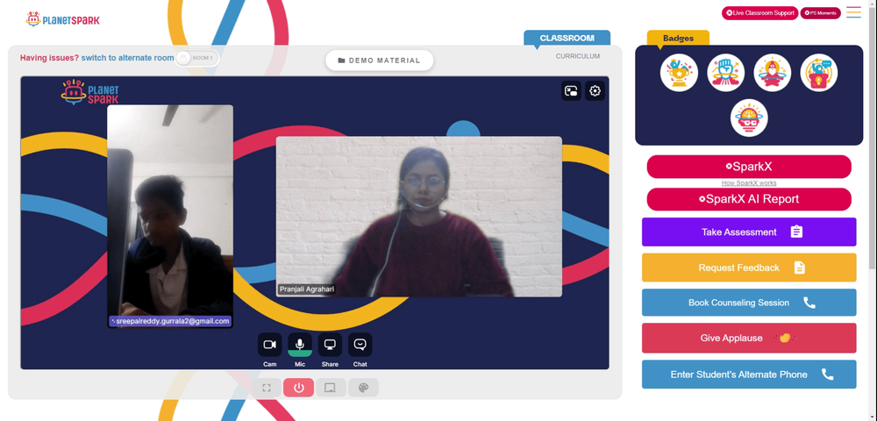Switch to the Classroom tab
Screen dimensions: 877x421
tap(567, 38)
